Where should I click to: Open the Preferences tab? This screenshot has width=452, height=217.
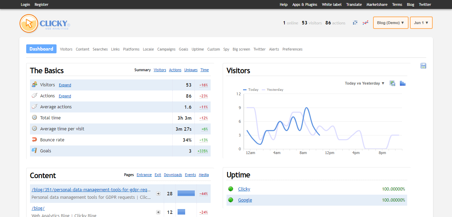292,49
